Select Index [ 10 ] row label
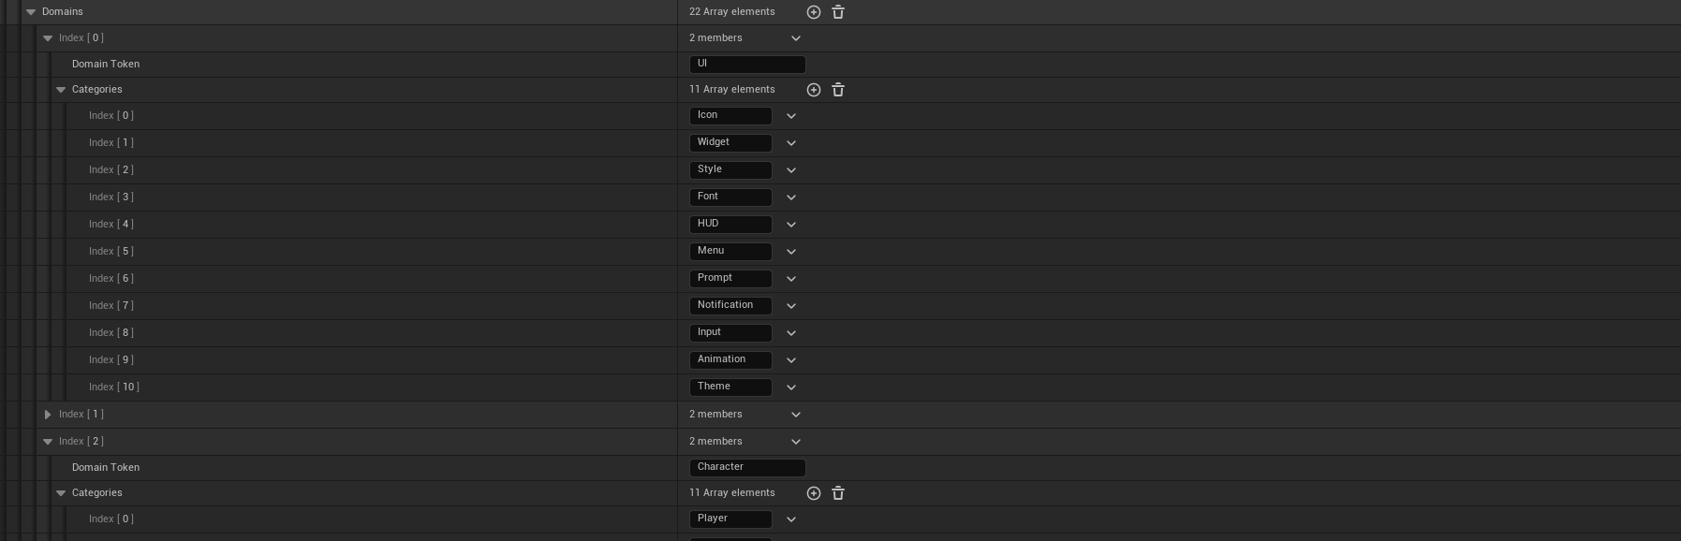 [x=114, y=387]
